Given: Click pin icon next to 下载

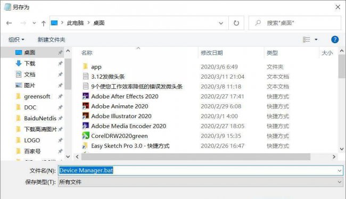Looking at the screenshot, I should [60, 63].
